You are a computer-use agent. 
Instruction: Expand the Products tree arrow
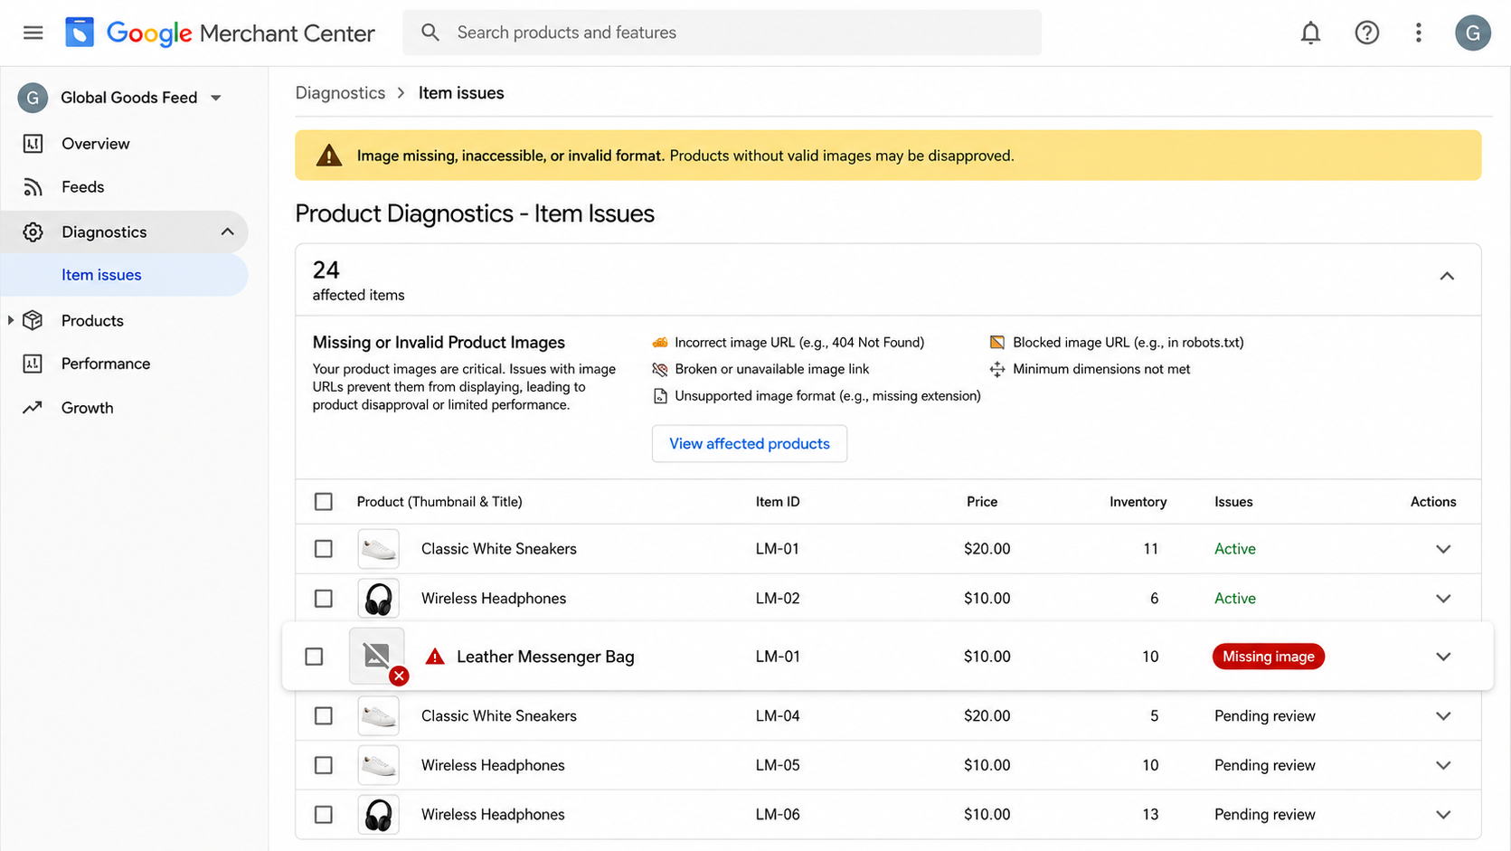coord(10,320)
